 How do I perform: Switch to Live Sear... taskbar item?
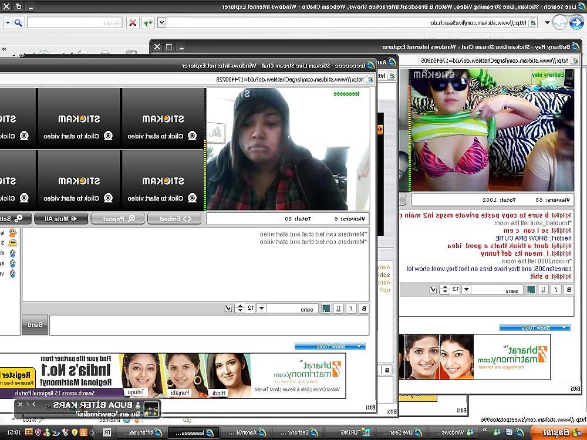pos(400,432)
